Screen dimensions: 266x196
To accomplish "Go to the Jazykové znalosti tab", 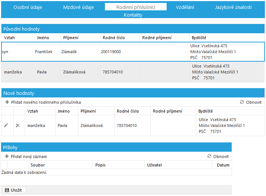I will pos(233,7).
